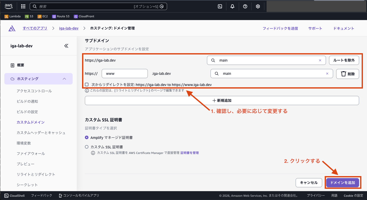Screen dimensions: 367x200
Task: Select the custom SSL certificate option
Action: (x=87, y=147)
